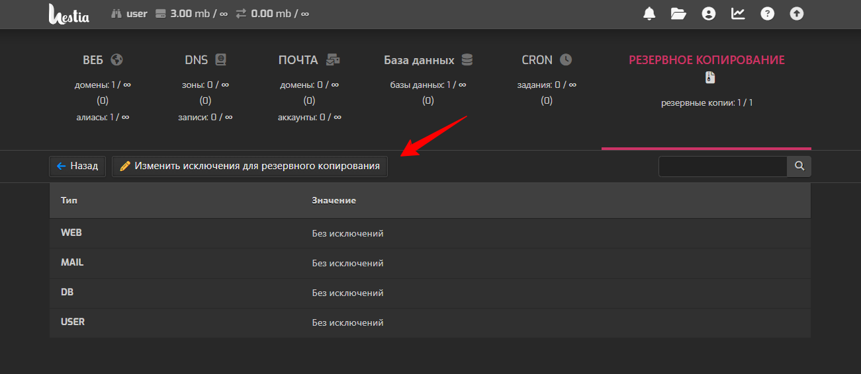
Task: Click the clock icon beside CRON
Action: point(565,59)
